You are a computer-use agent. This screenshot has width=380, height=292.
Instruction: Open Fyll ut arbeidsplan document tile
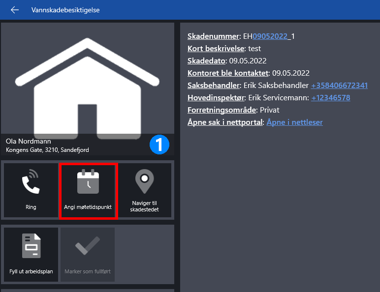coord(31,254)
